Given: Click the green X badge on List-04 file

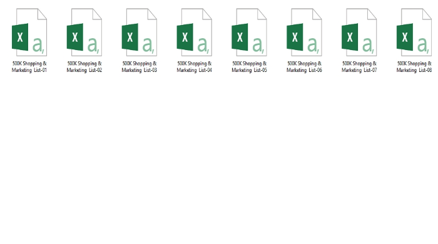Looking at the screenshot, I should 185,37.
